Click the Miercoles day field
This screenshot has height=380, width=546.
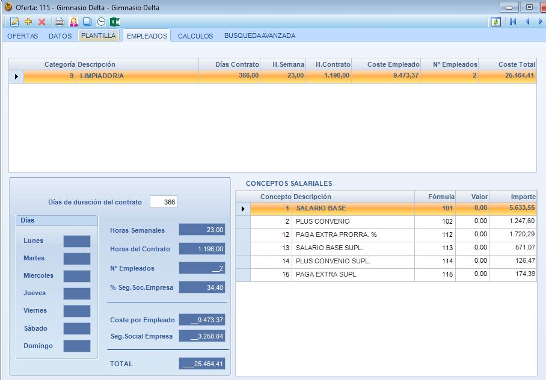click(x=77, y=276)
